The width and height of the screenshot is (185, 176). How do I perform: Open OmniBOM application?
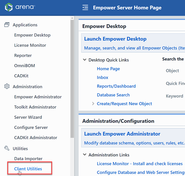[24, 66]
